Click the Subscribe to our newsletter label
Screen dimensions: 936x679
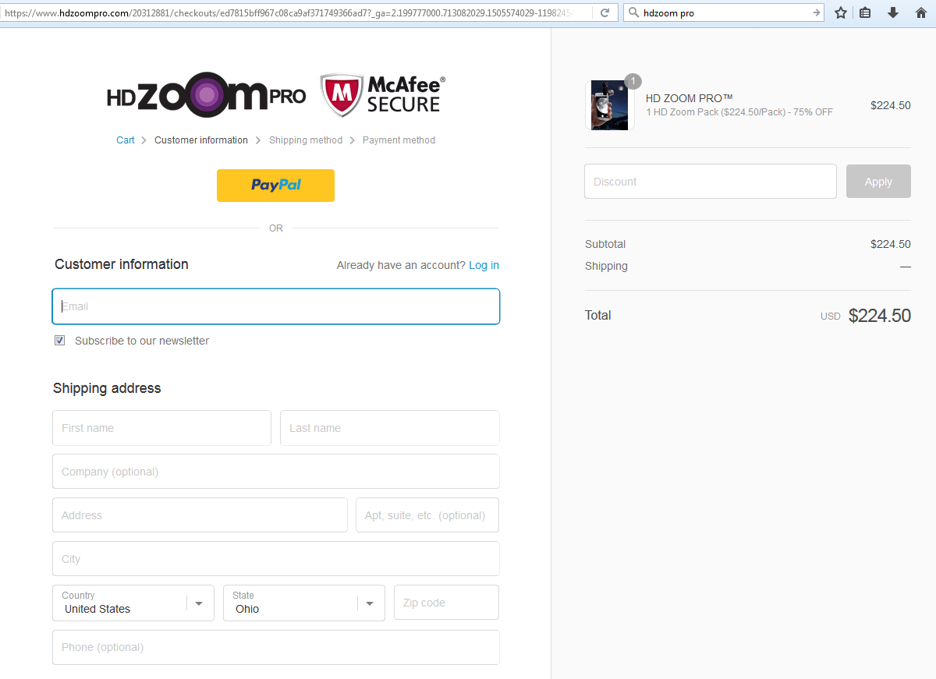[x=142, y=341]
